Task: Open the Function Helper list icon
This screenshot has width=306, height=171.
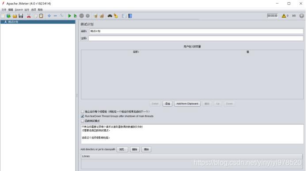Action: click(x=124, y=16)
